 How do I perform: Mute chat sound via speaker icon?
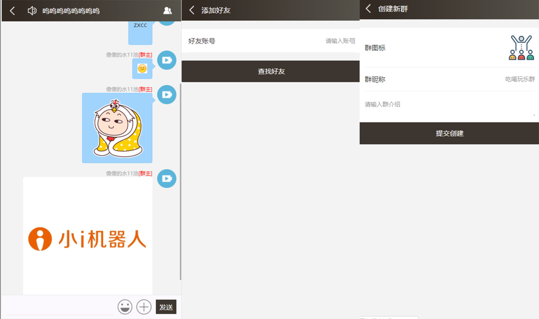pos(31,10)
